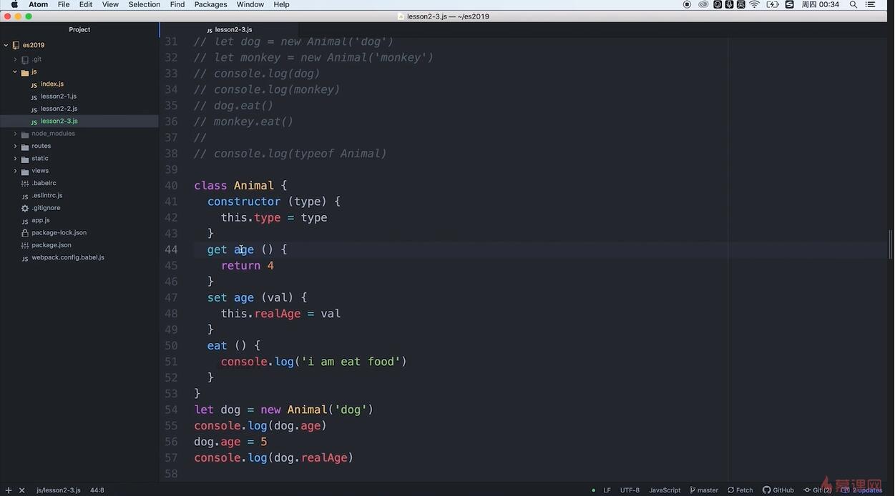
Task: Open the Git (2) panel
Action: [x=818, y=490]
